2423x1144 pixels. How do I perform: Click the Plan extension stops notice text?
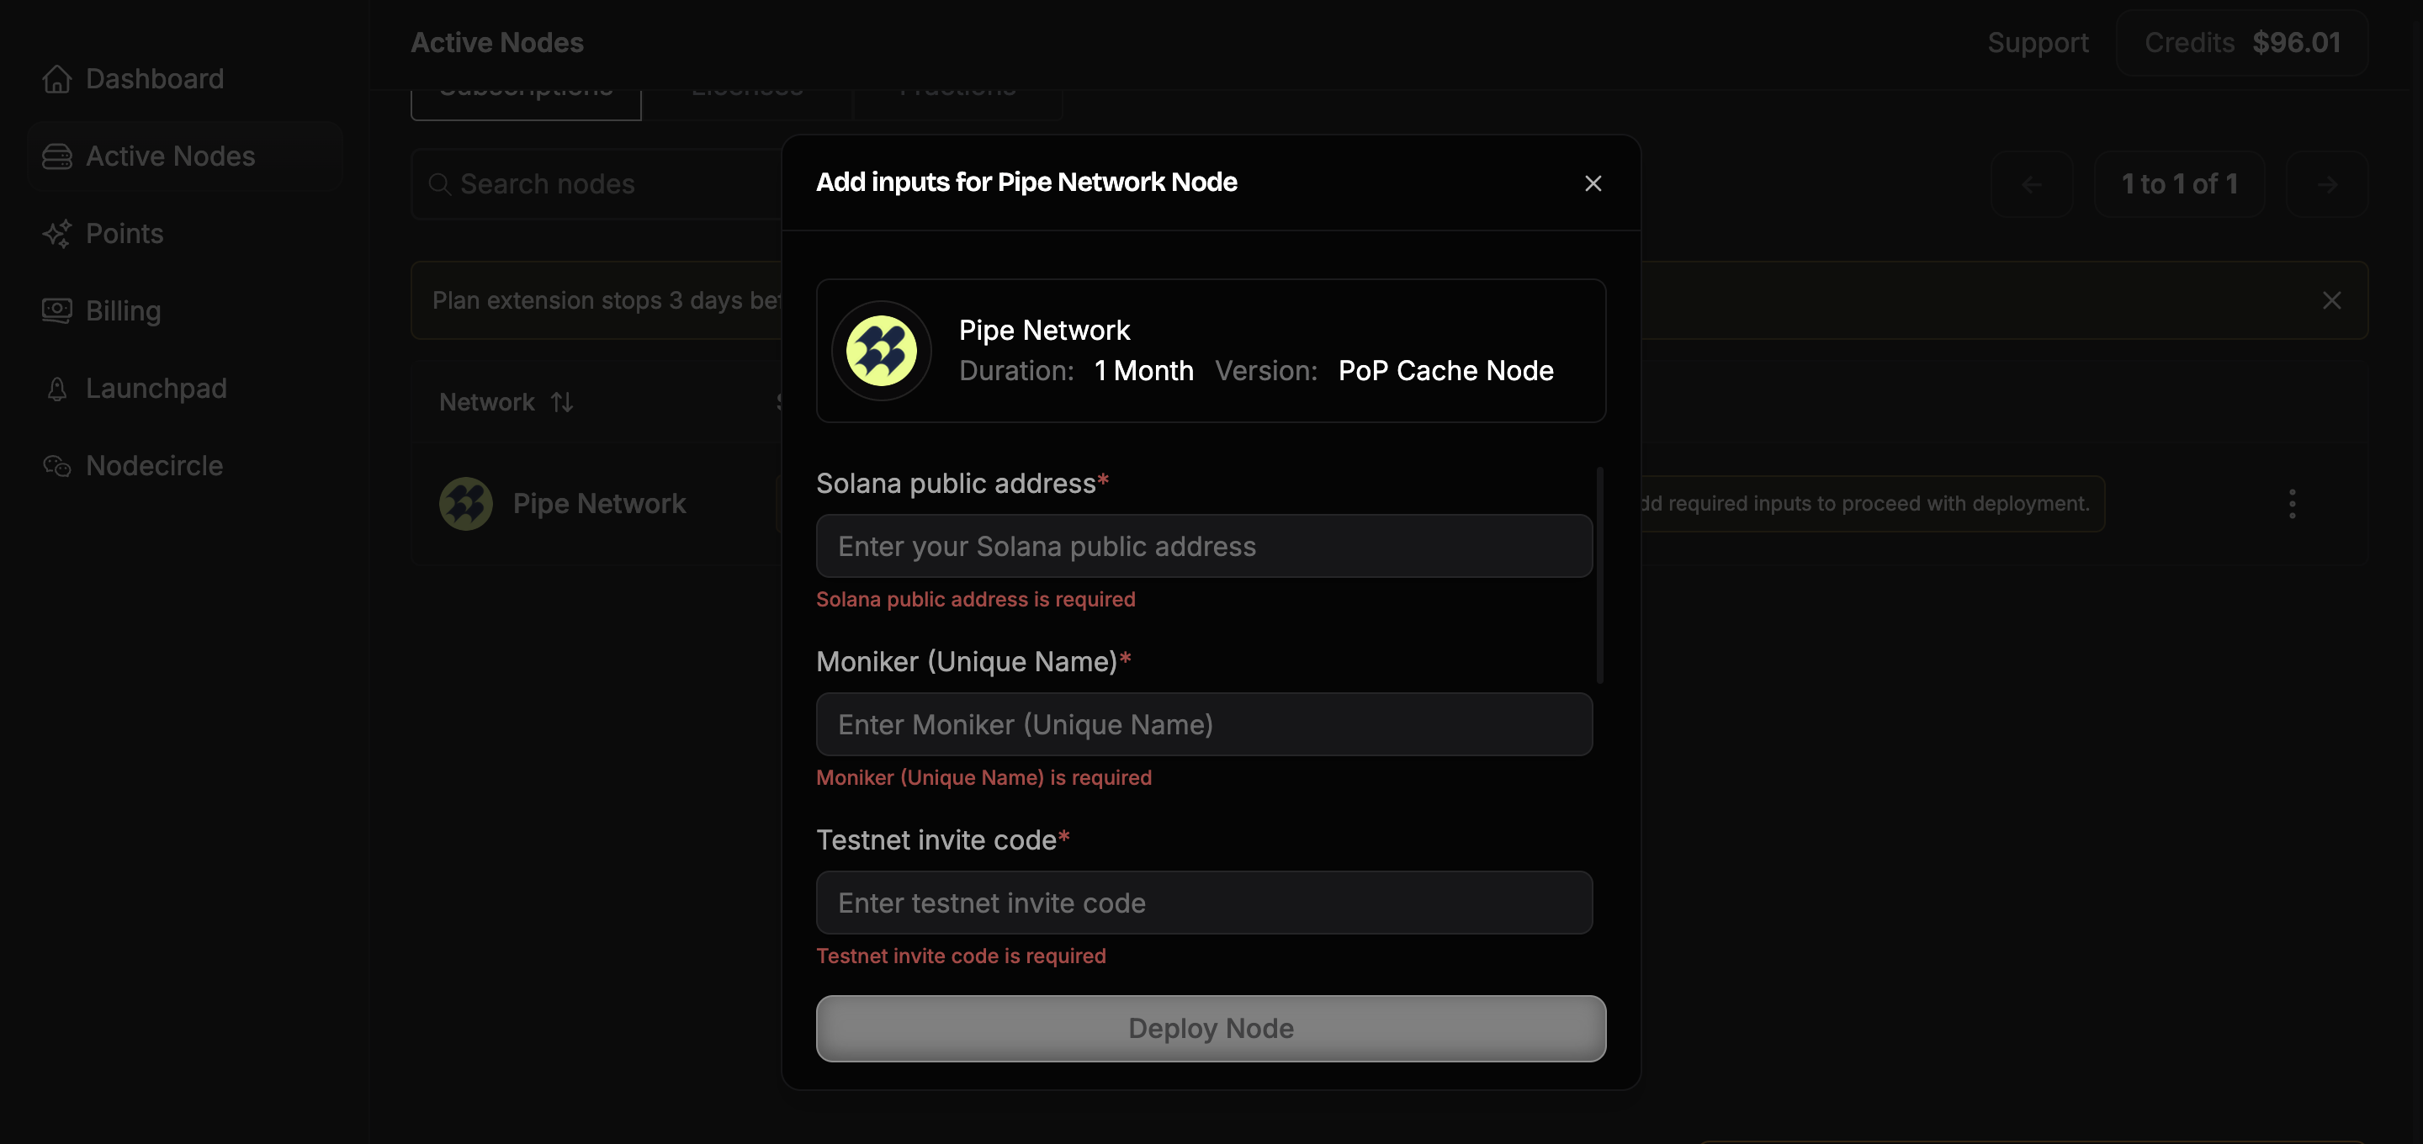(607, 301)
